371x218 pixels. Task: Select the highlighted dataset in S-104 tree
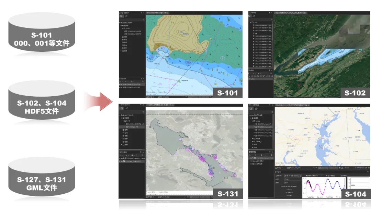[x=264, y=127]
